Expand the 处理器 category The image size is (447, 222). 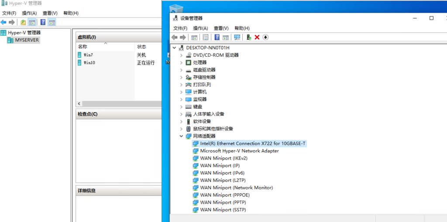pos(181,62)
